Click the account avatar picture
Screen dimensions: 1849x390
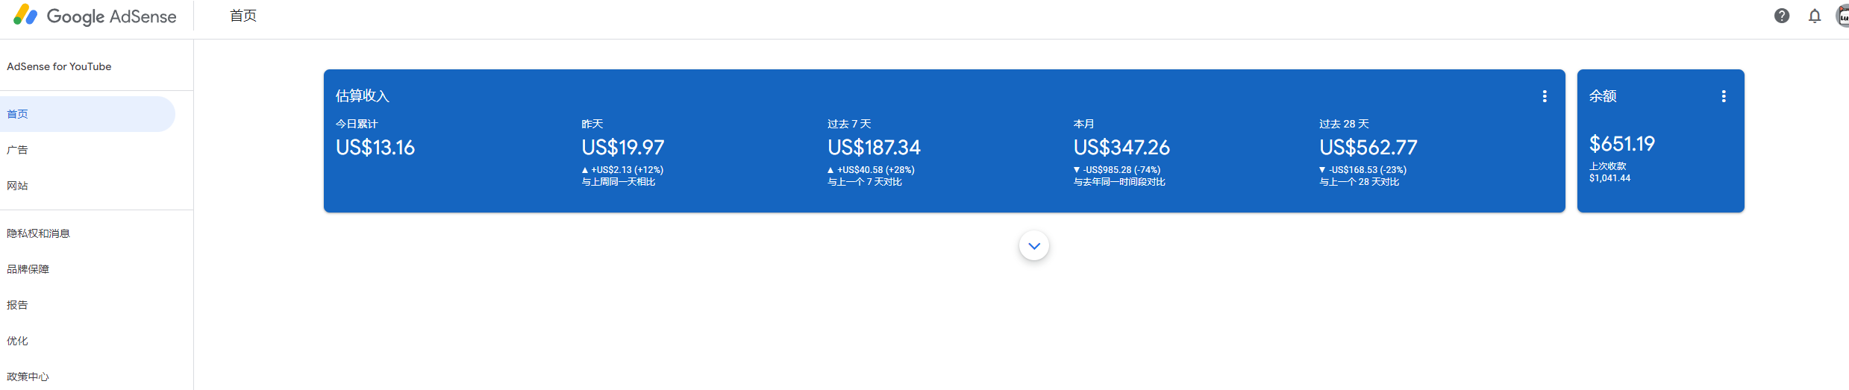pyautogui.click(x=1842, y=16)
